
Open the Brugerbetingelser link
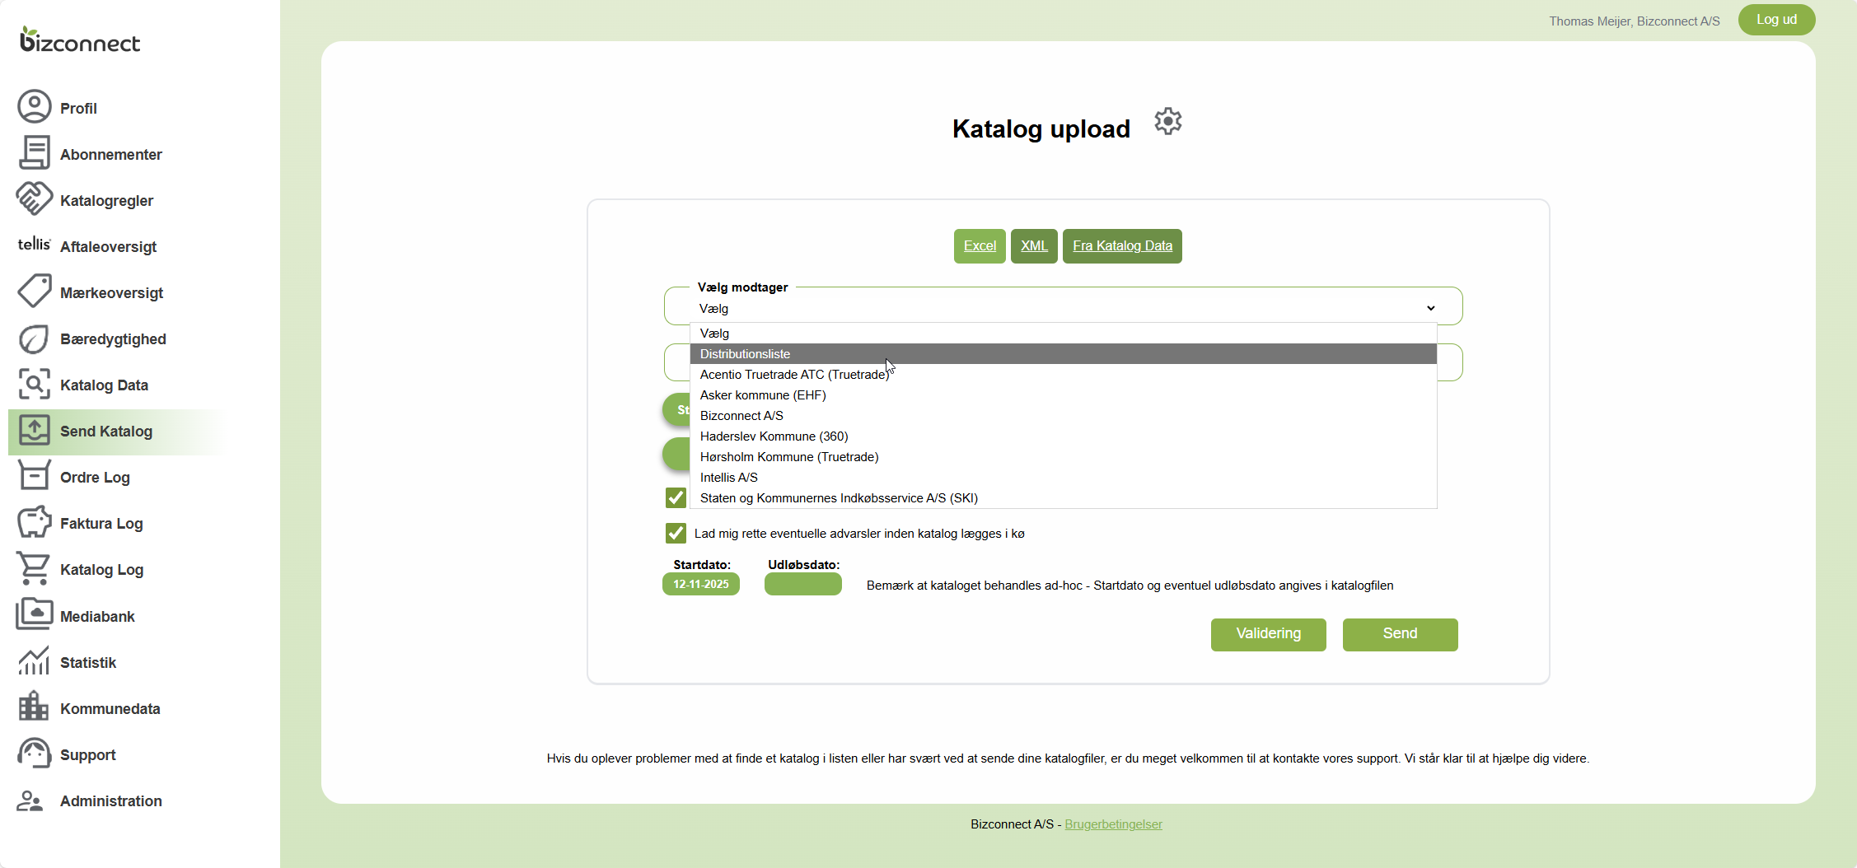1113,824
